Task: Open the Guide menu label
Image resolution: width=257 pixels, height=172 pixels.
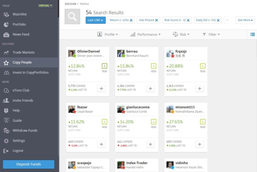Action: (17, 120)
